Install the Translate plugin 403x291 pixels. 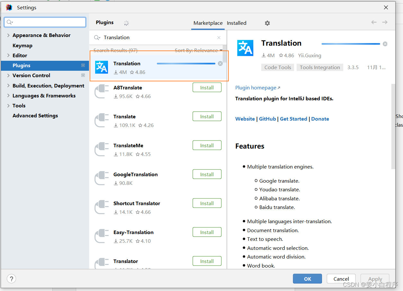pos(207,116)
